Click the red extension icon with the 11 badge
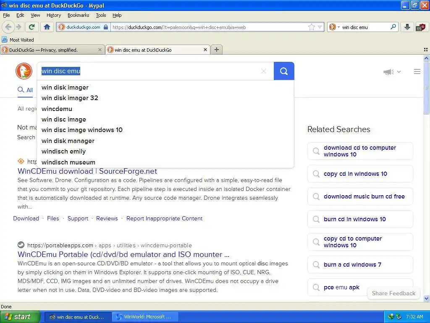Screen dimensions: 430x323 click(421, 27)
